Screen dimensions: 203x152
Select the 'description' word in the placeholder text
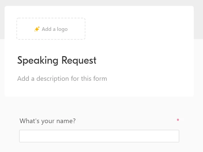(53, 79)
